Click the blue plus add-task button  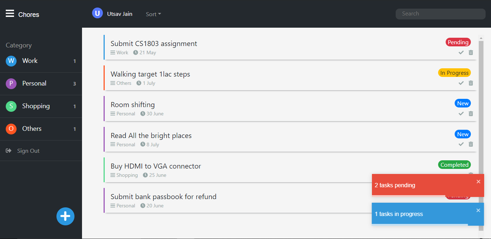pos(65,216)
